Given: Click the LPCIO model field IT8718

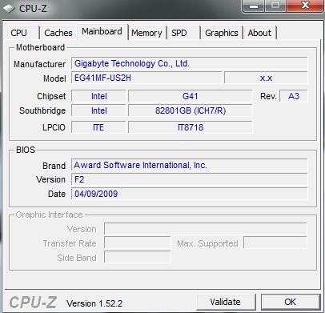Looking at the screenshot, I should [x=191, y=127].
